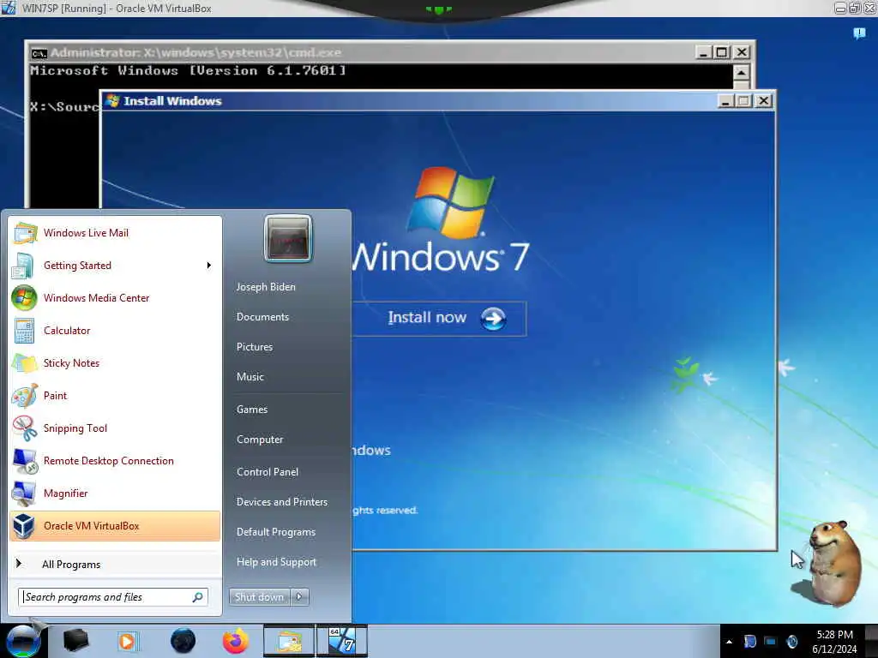Launch Paint from the Start menu

115,396
